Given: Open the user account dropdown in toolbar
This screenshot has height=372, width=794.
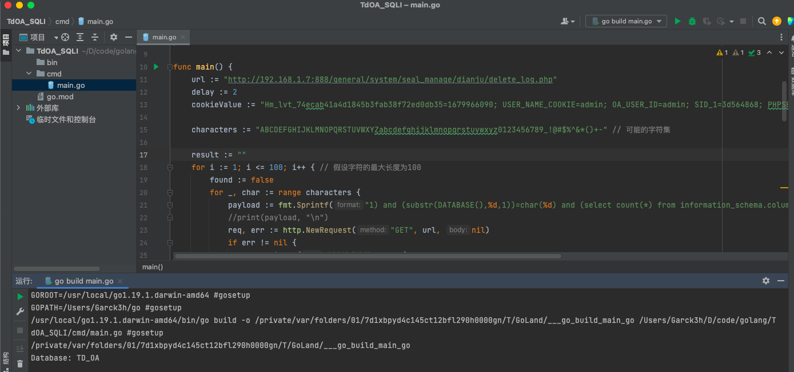Looking at the screenshot, I should pos(568,21).
